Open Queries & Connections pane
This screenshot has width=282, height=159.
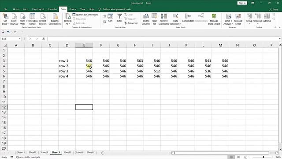tap(85, 15)
